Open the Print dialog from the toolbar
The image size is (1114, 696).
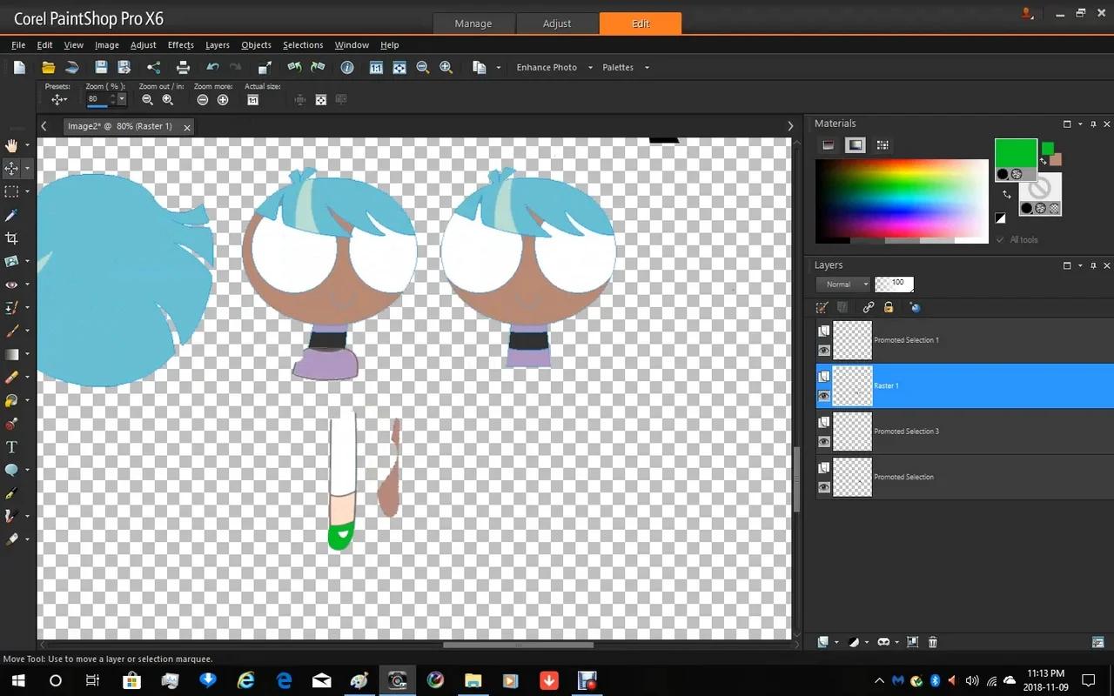click(183, 67)
